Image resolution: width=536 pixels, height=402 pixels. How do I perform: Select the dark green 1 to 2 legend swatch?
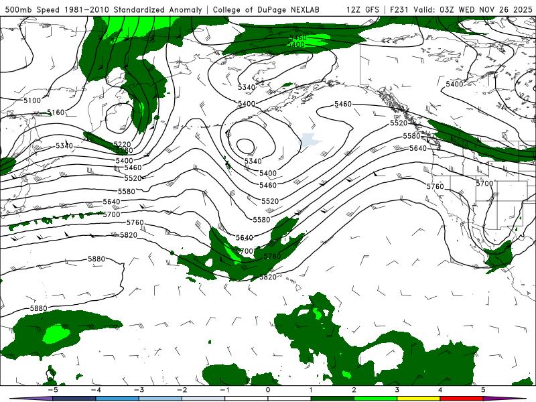[x=332, y=399]
